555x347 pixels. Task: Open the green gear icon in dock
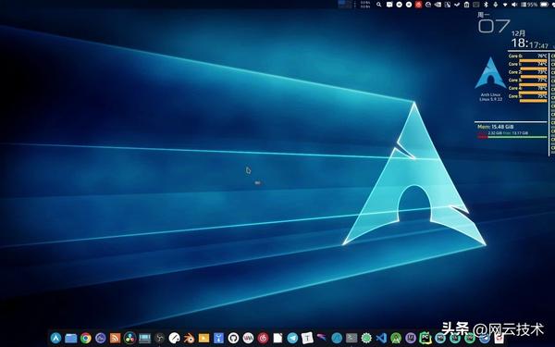(366, 338)
